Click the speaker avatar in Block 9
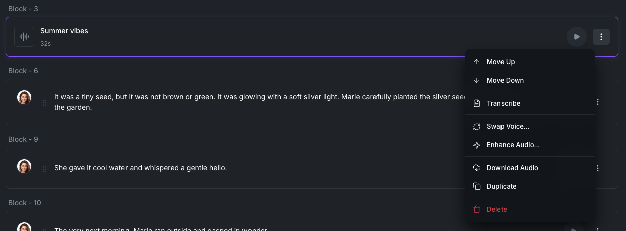Viewport: 626px width, 231px height. tap(24, 166)
